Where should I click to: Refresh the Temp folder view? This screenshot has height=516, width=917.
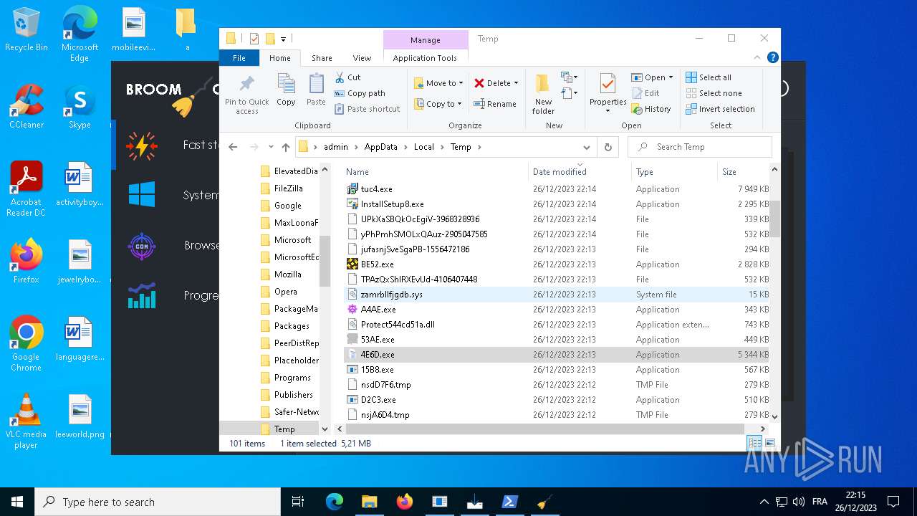click(x=608, y=147)
